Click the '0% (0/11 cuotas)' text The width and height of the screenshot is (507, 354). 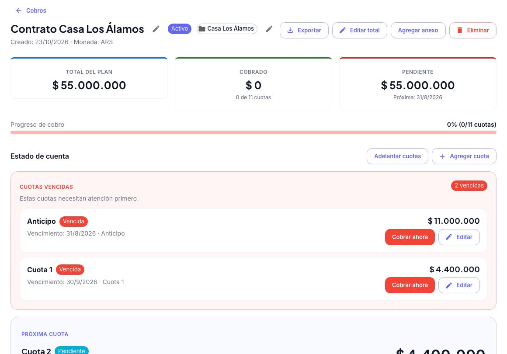tap(472, 125)
